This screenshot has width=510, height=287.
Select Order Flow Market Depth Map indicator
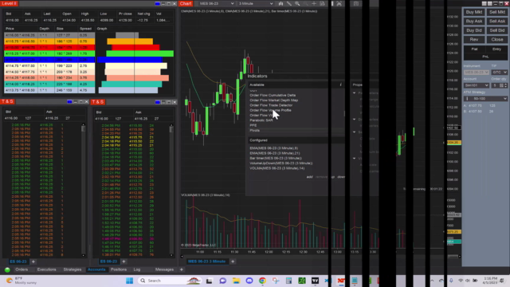point(274,100)
